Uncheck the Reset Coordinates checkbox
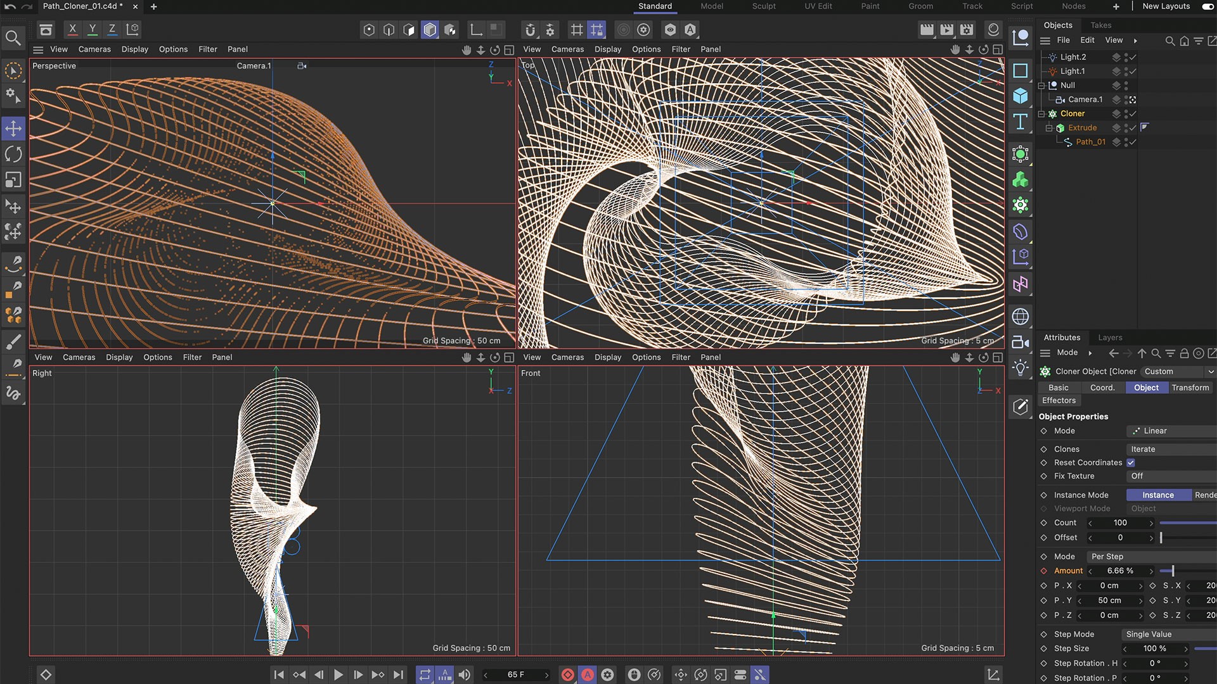Image resolution: width=1217 pixels, height=684 pixels. [1131, 462]
